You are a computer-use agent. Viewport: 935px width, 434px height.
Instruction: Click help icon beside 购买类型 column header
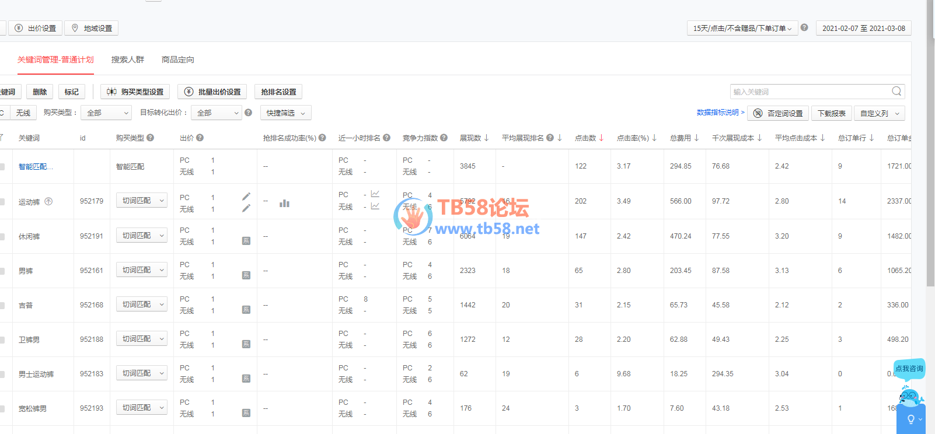coord(151,138)
